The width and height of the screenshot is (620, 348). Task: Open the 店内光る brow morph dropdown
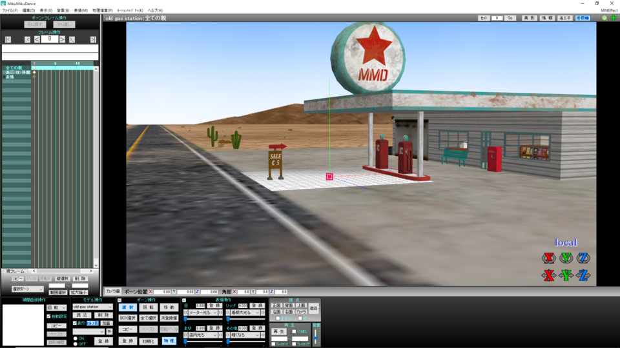tap(203, 335)
